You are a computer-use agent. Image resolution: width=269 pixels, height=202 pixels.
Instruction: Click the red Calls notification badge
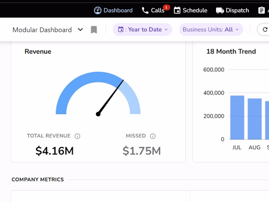coord(166,7)
